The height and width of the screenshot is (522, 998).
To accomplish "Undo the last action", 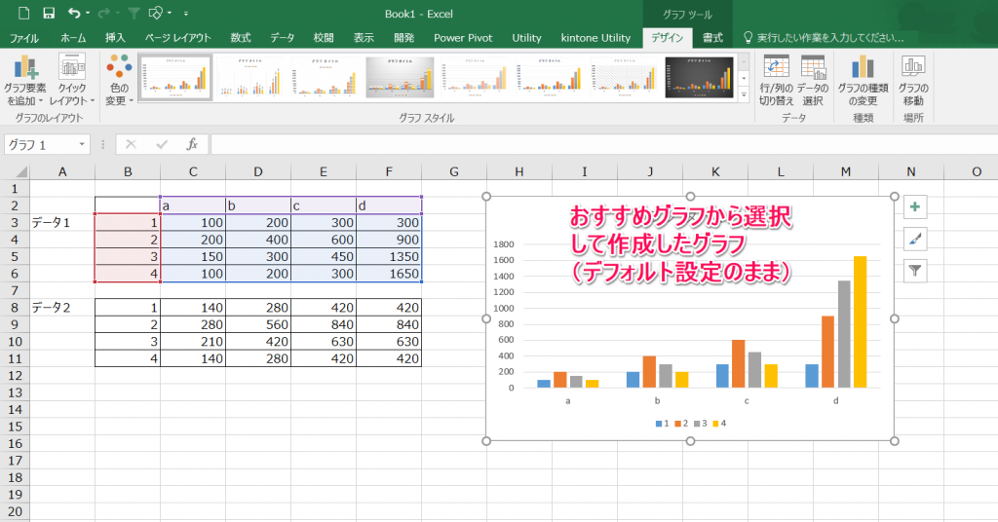I will tap(74, 13).
